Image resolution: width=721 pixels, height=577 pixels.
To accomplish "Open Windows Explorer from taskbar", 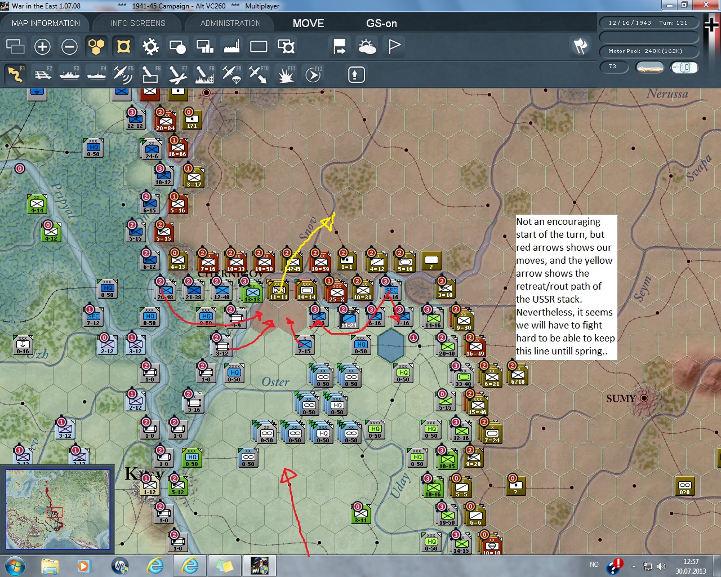I will (x=50, y=565).
